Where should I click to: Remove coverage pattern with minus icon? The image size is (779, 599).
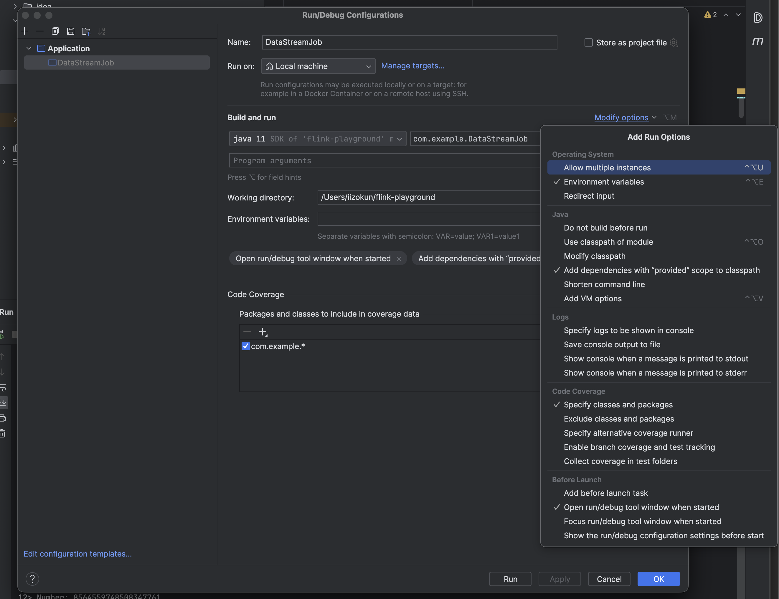coord(247,332)
